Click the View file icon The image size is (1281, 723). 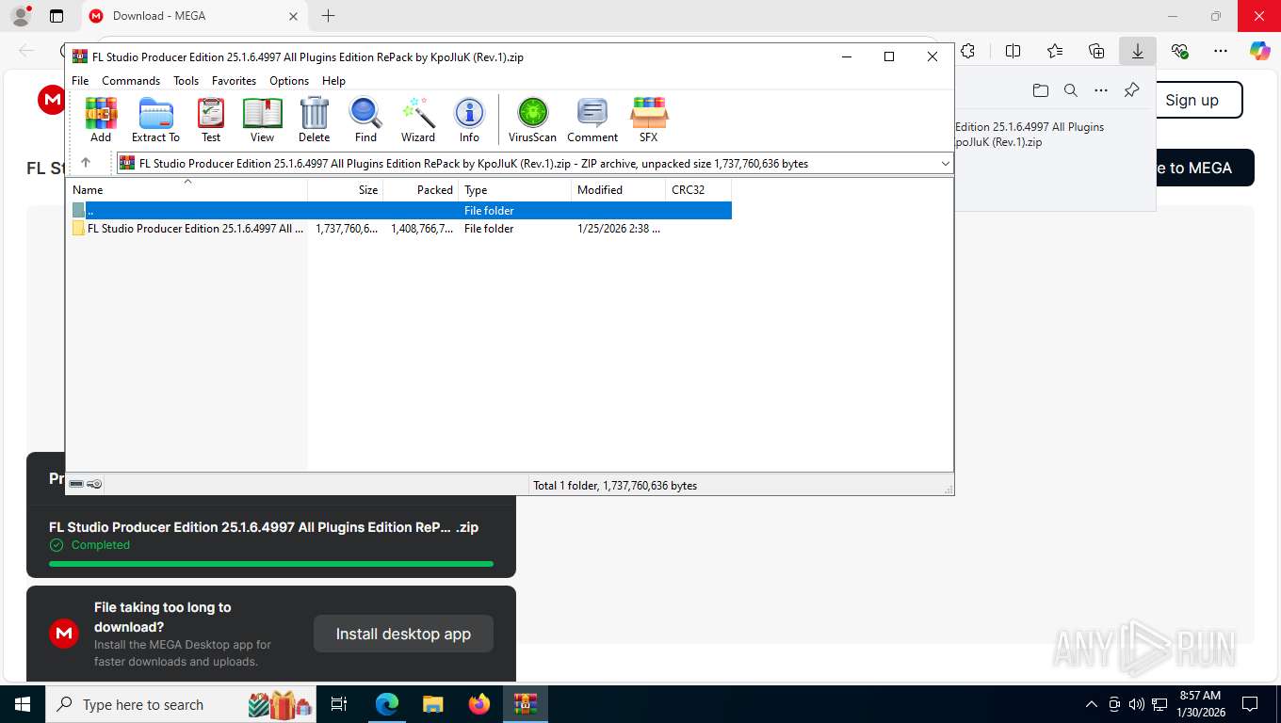[262, 120]
